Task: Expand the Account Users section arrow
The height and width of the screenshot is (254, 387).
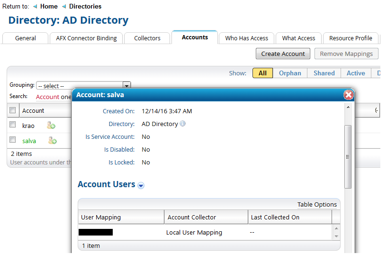Action: click(141, 186)
